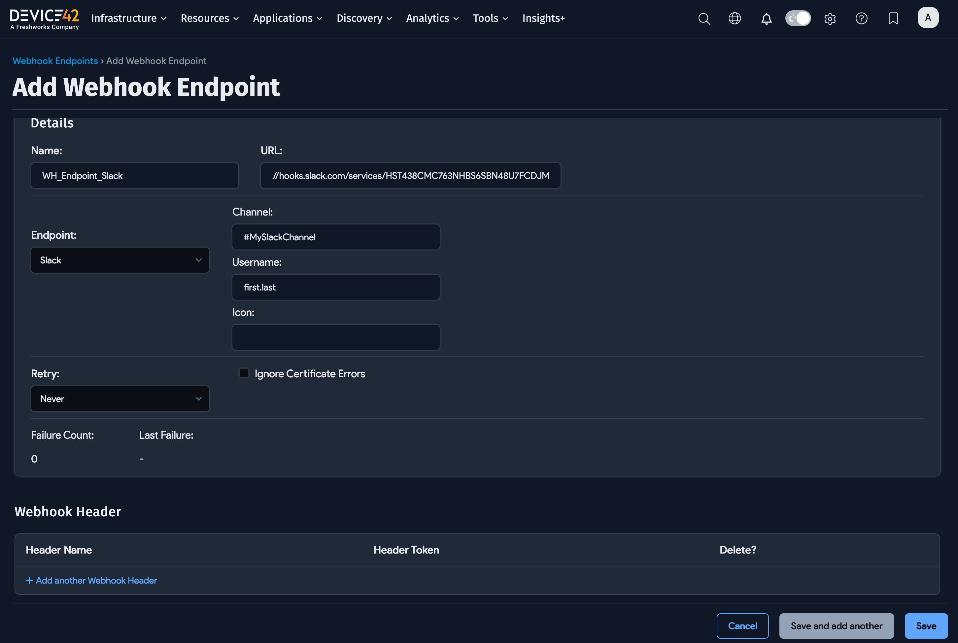The image size is (958, 643).
Task: Open the user avatar A menu
Action: tap(928, 17)
